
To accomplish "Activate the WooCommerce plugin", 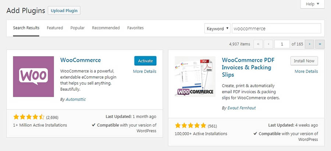I will click(x=145, y=61).
